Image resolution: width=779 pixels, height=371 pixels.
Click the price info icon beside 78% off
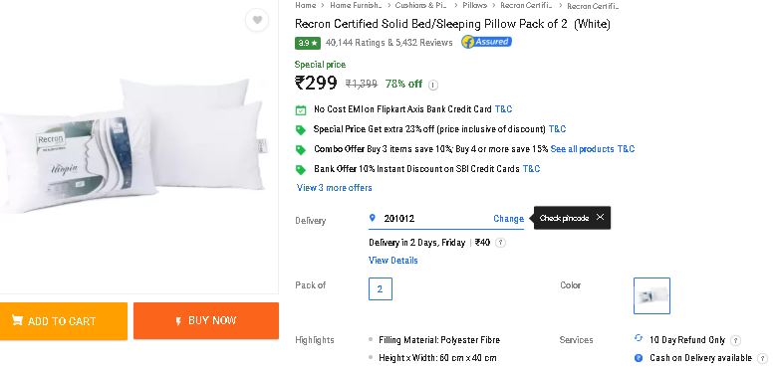(433, 85)
